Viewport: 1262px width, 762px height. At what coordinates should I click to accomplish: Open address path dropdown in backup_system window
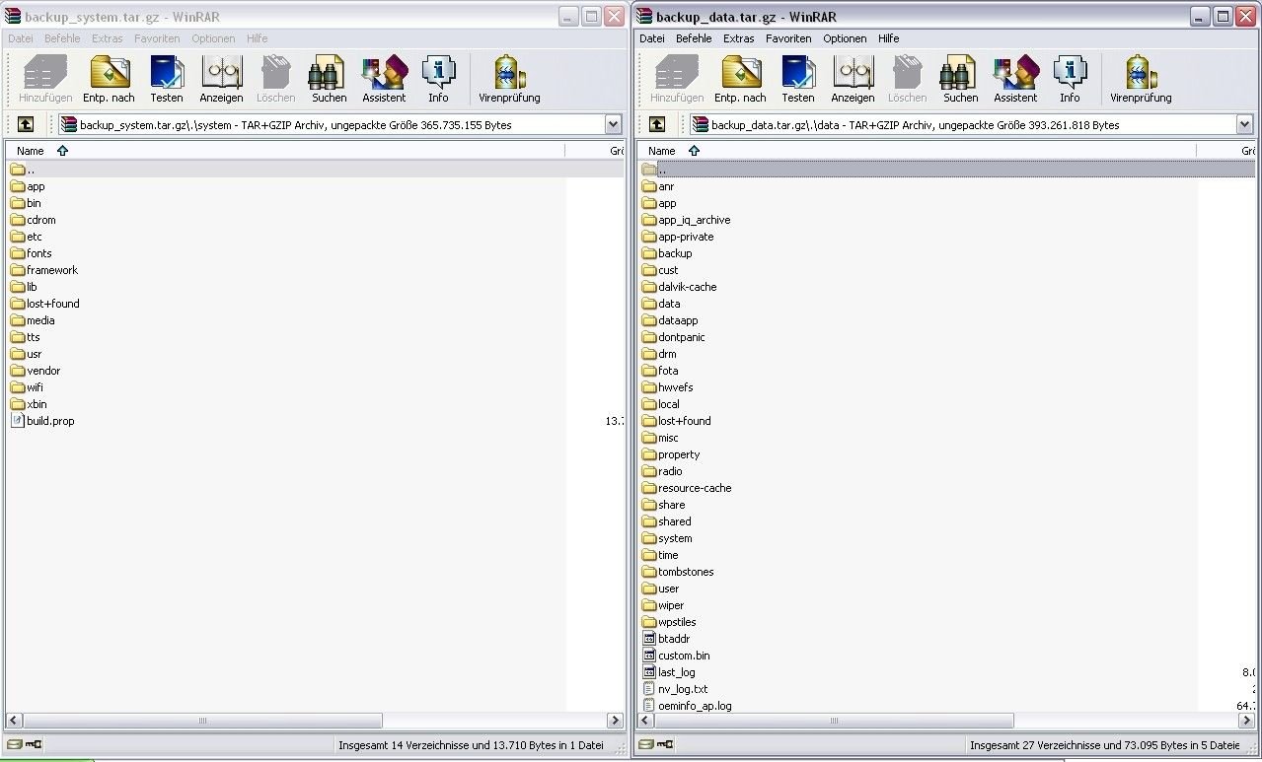click(614, 124)
